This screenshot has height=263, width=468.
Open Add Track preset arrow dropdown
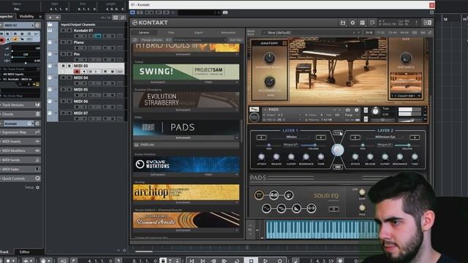(x=57, y=18)
